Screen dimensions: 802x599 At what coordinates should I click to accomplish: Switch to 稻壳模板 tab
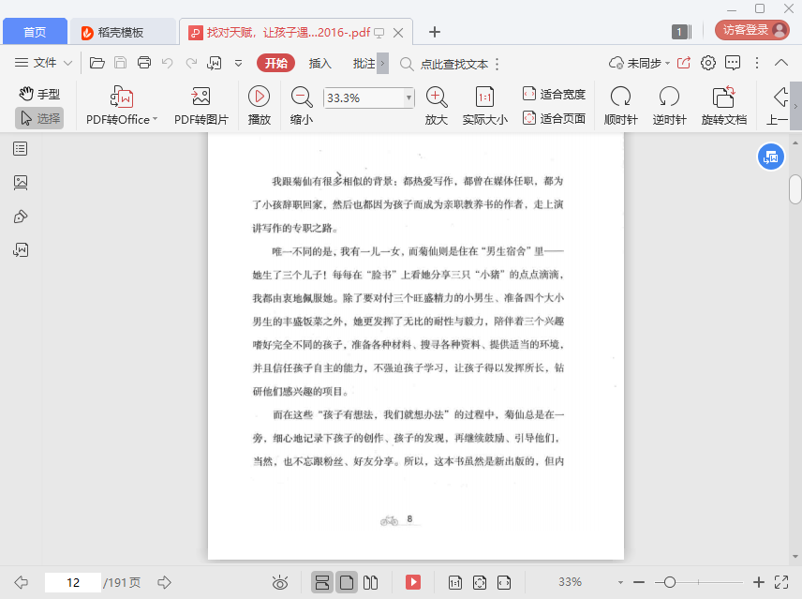(123, 32)
